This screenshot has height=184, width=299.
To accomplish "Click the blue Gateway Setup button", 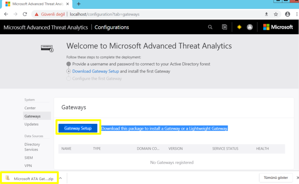I will pos(78,128).
